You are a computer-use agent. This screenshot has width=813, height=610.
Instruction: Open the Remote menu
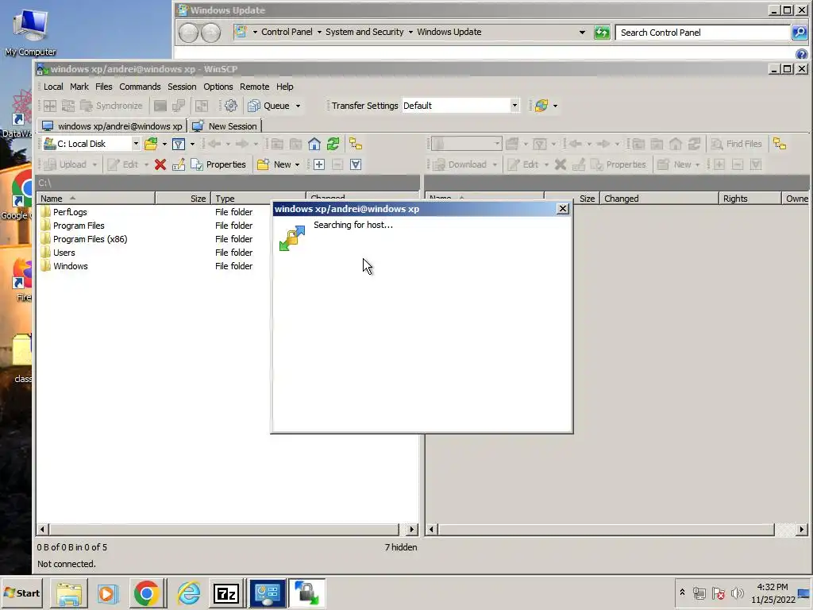(255, 87)
